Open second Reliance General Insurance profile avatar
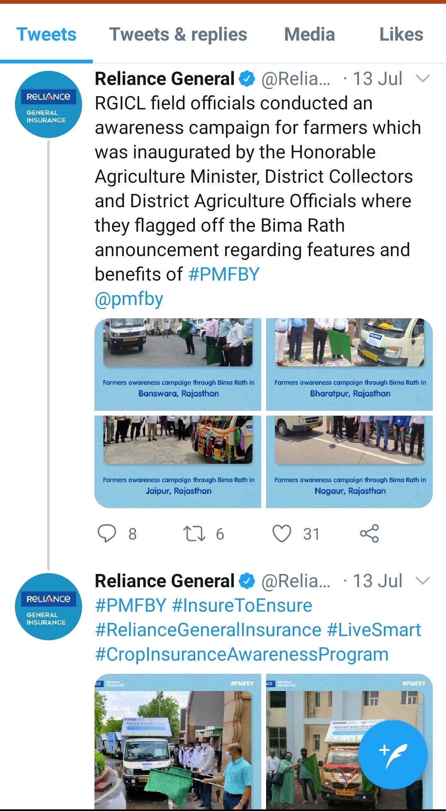Viewport: 446px width, 811px height. 48,607
